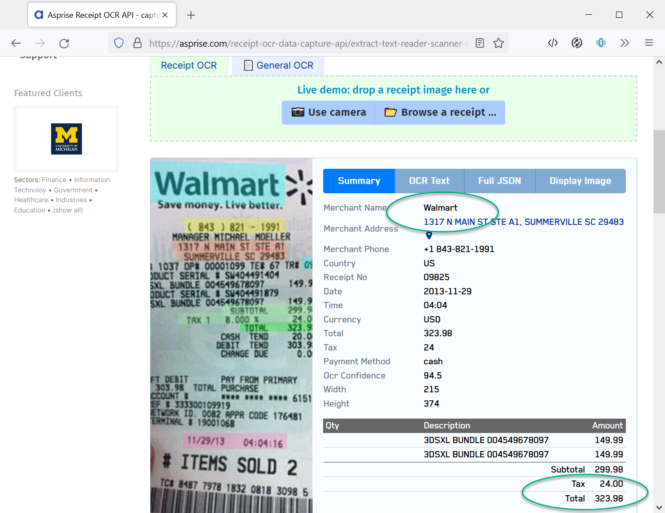Click the site security padlock icon

click(138, 43)
